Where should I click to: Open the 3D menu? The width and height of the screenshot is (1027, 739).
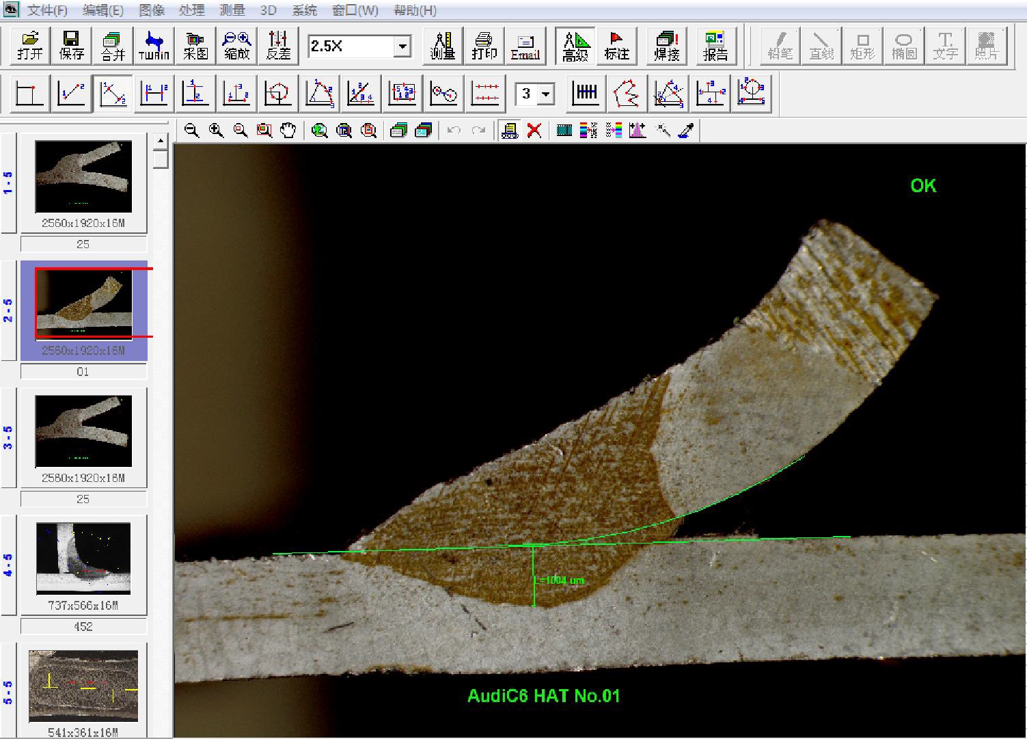(x=269, y=10)
